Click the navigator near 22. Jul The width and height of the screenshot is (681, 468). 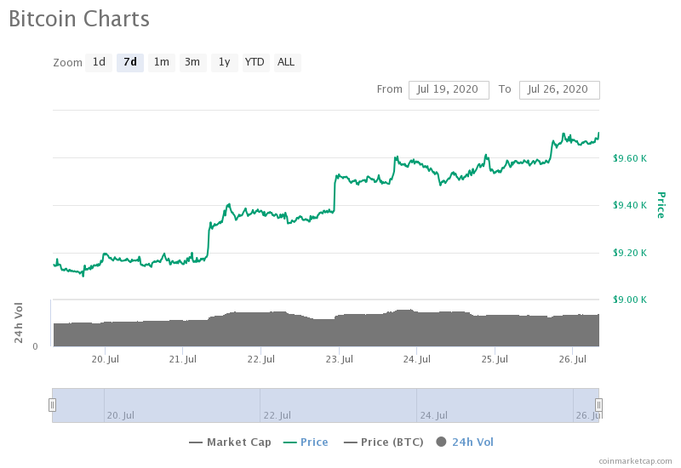pyautogui.click(x=278, y=415)
